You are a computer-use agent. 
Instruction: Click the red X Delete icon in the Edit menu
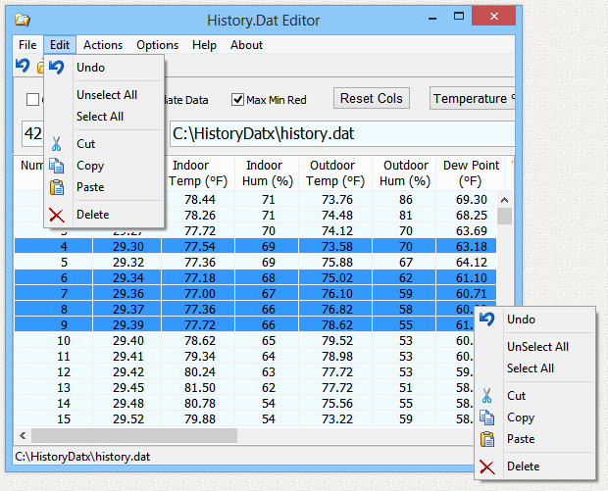(57, 215)
